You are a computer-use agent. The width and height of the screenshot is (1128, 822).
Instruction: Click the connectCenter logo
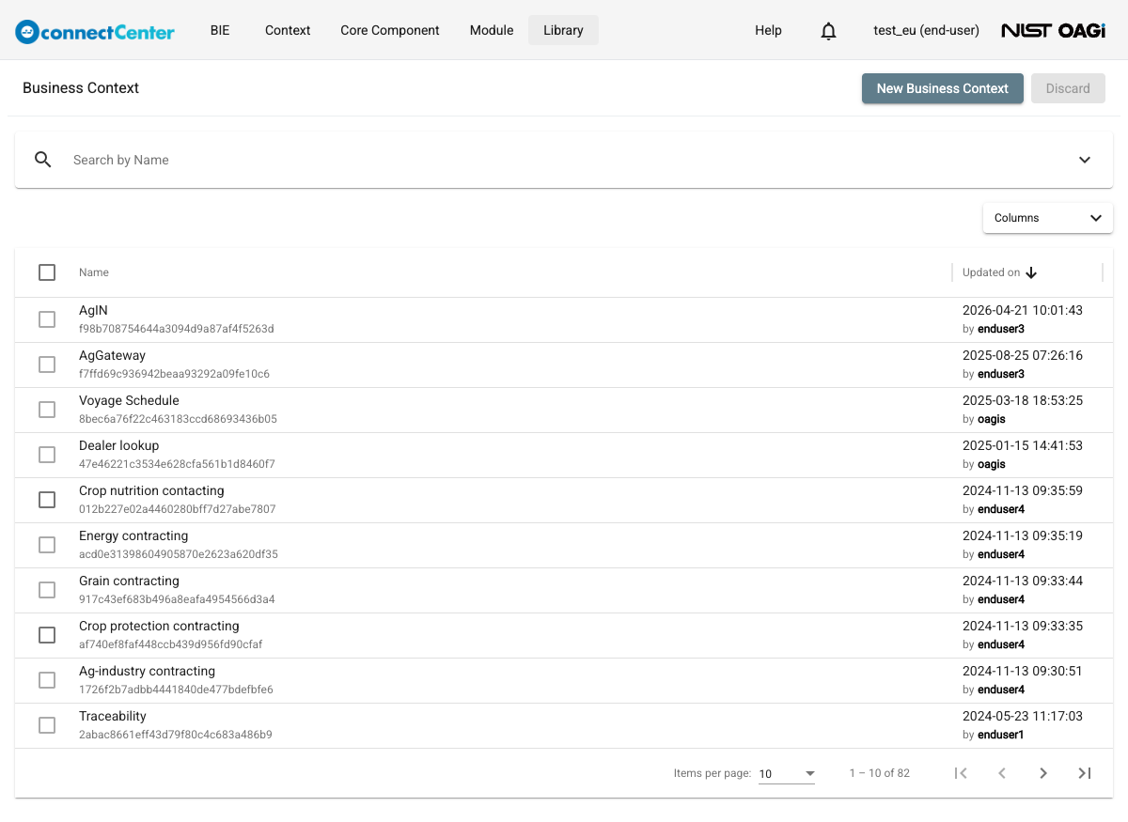point(95,31)
